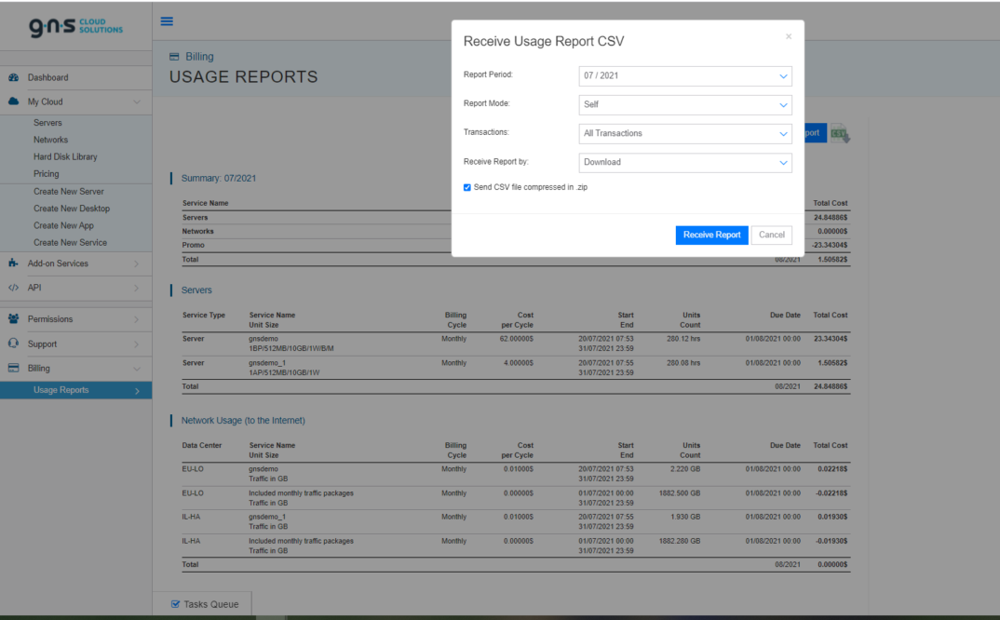Open the Transactions dropdown
Image resolution: width=1000 pixels, height=620 pixels.
[685, 133]
